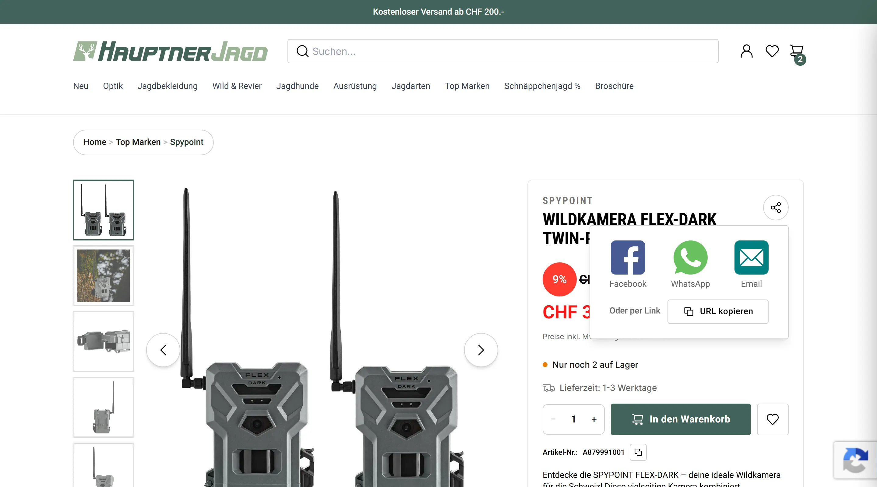Click the 'Kostenloser Versand ab CHF 200.-' banner
The width and height of the screenshot is (877, 487).
(x=438, y=12)
